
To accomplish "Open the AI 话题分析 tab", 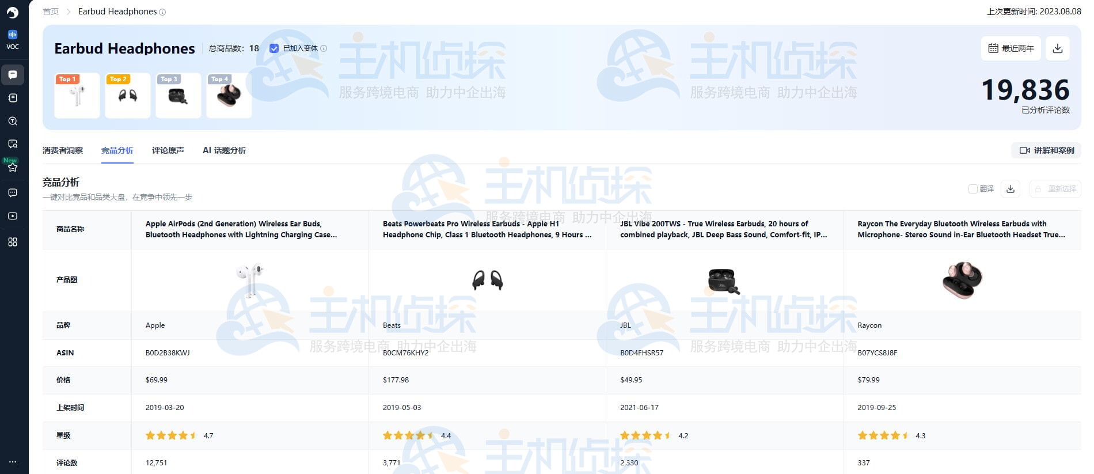I will (x=224, y=150).
